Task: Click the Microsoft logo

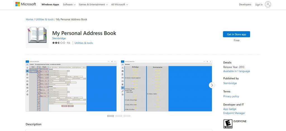Action: [x=26, y=4]
